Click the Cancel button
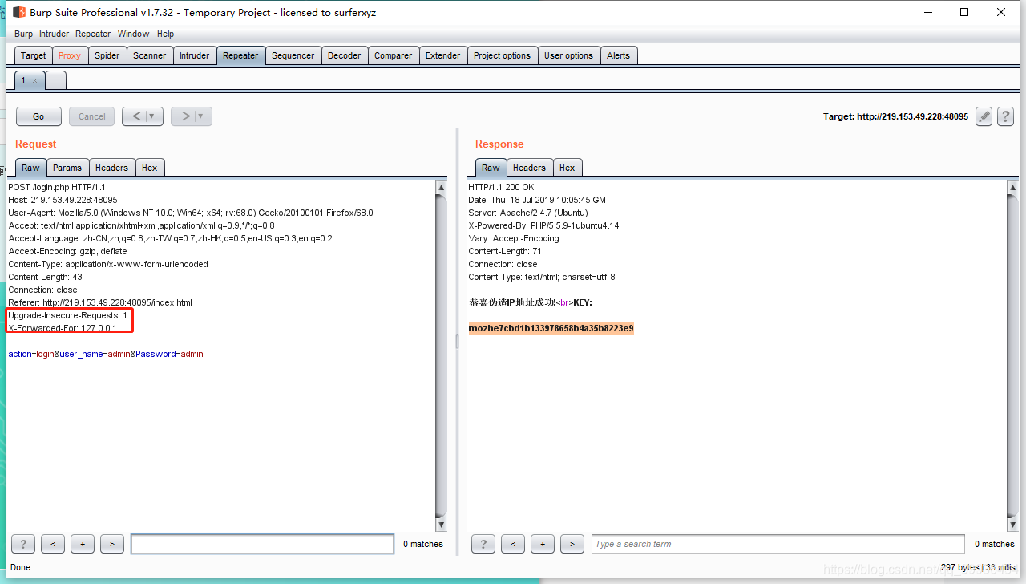 tap(92, 116)
